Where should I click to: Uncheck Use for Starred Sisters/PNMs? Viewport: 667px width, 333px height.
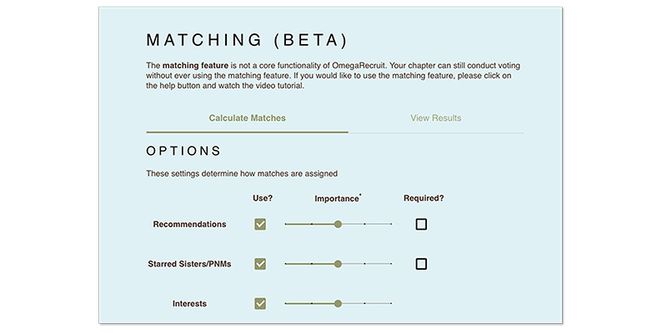pos(260,264)
